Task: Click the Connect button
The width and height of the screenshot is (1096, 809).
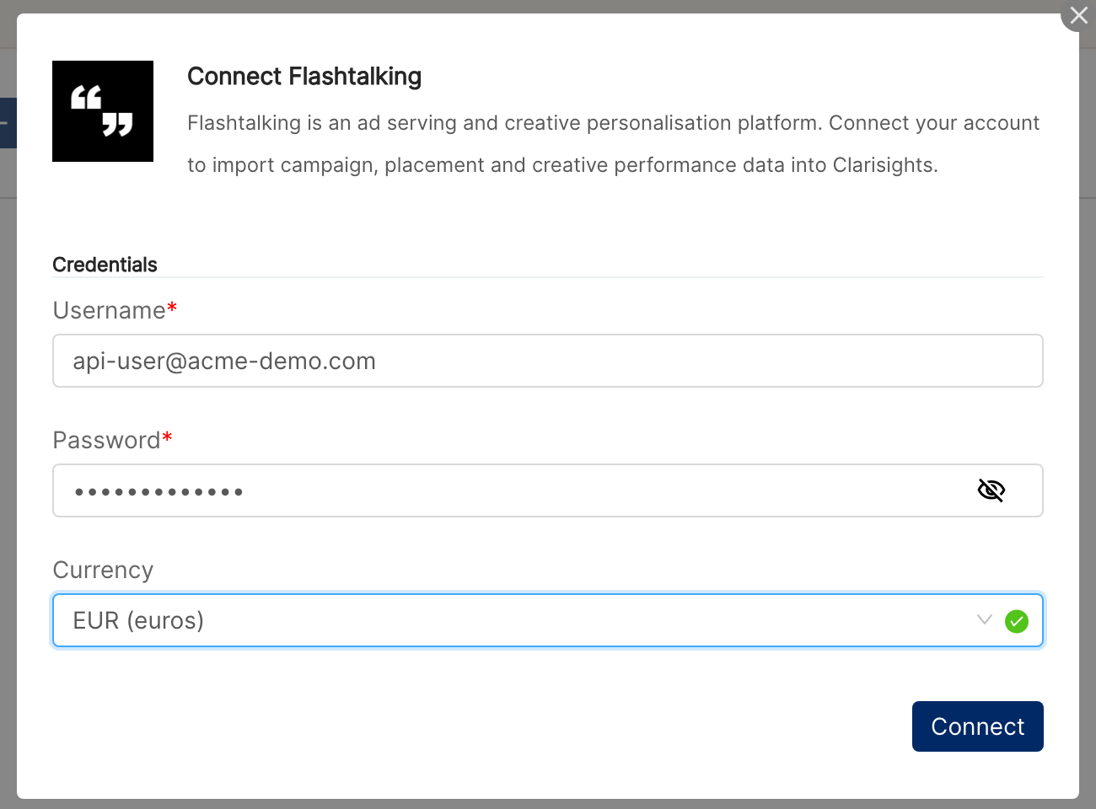Action: pyautogui.click(x=978, y=726)
